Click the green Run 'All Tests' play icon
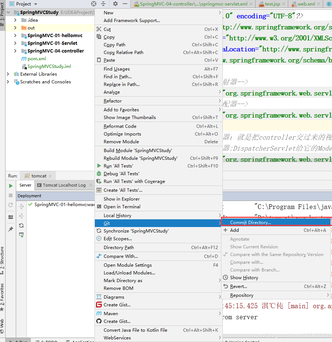 point(99,166)
